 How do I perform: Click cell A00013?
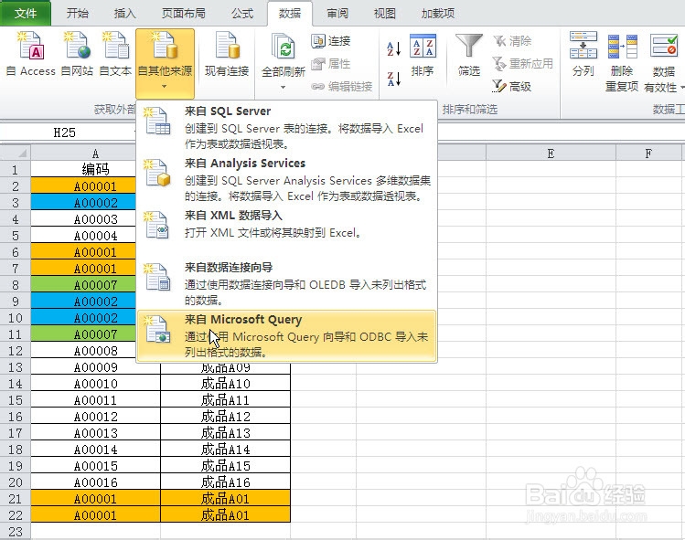[96, 433]
